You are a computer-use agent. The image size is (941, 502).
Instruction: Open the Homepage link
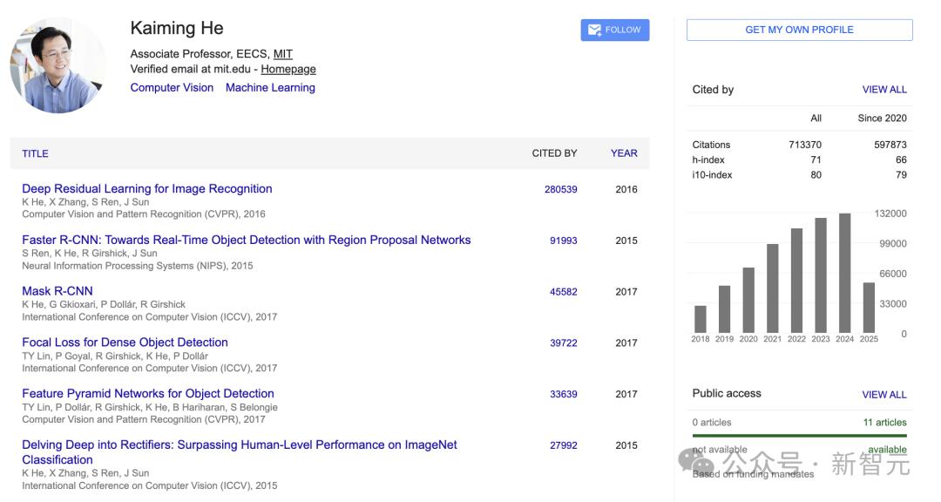(x=288, y=70)
